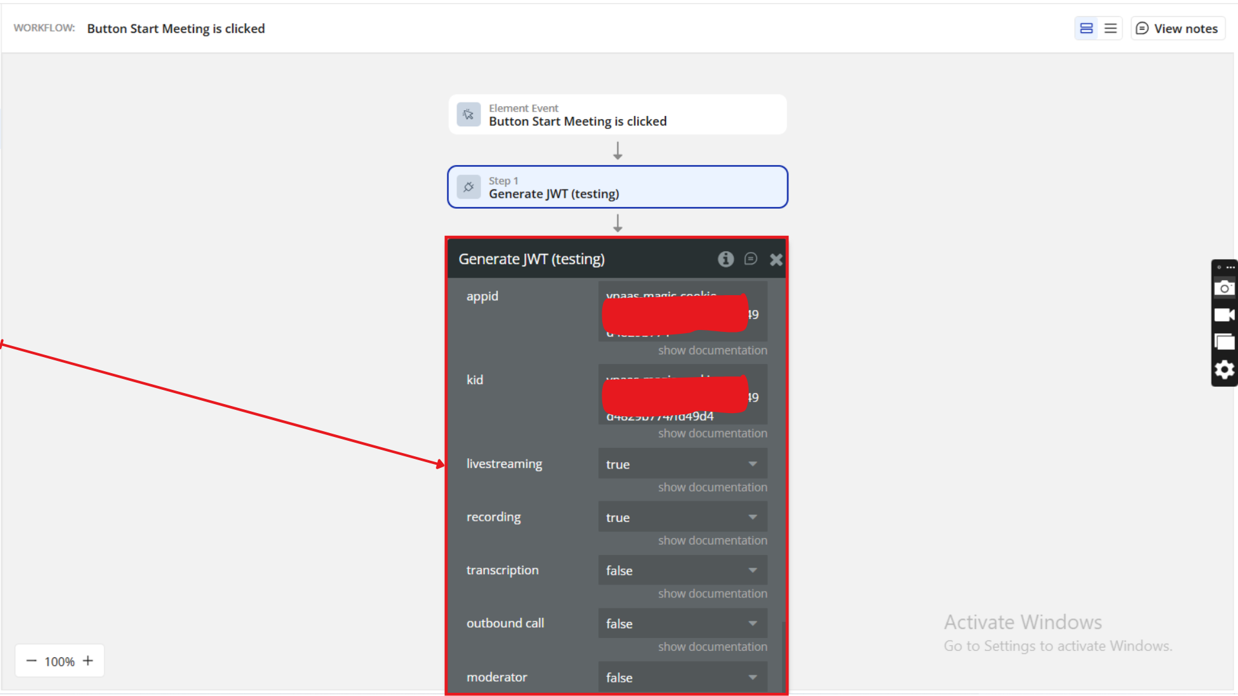Switch to the card layout view icon

[1086, 28]
